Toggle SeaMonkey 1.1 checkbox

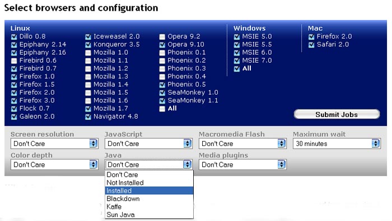pos(162,101)
